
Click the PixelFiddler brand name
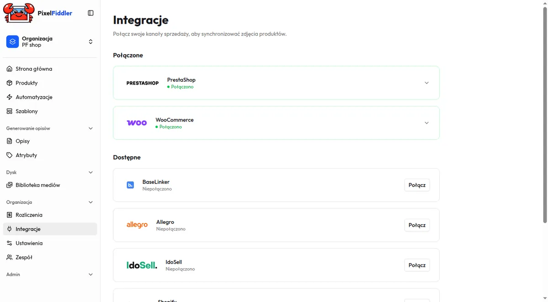tap(55, 13)
